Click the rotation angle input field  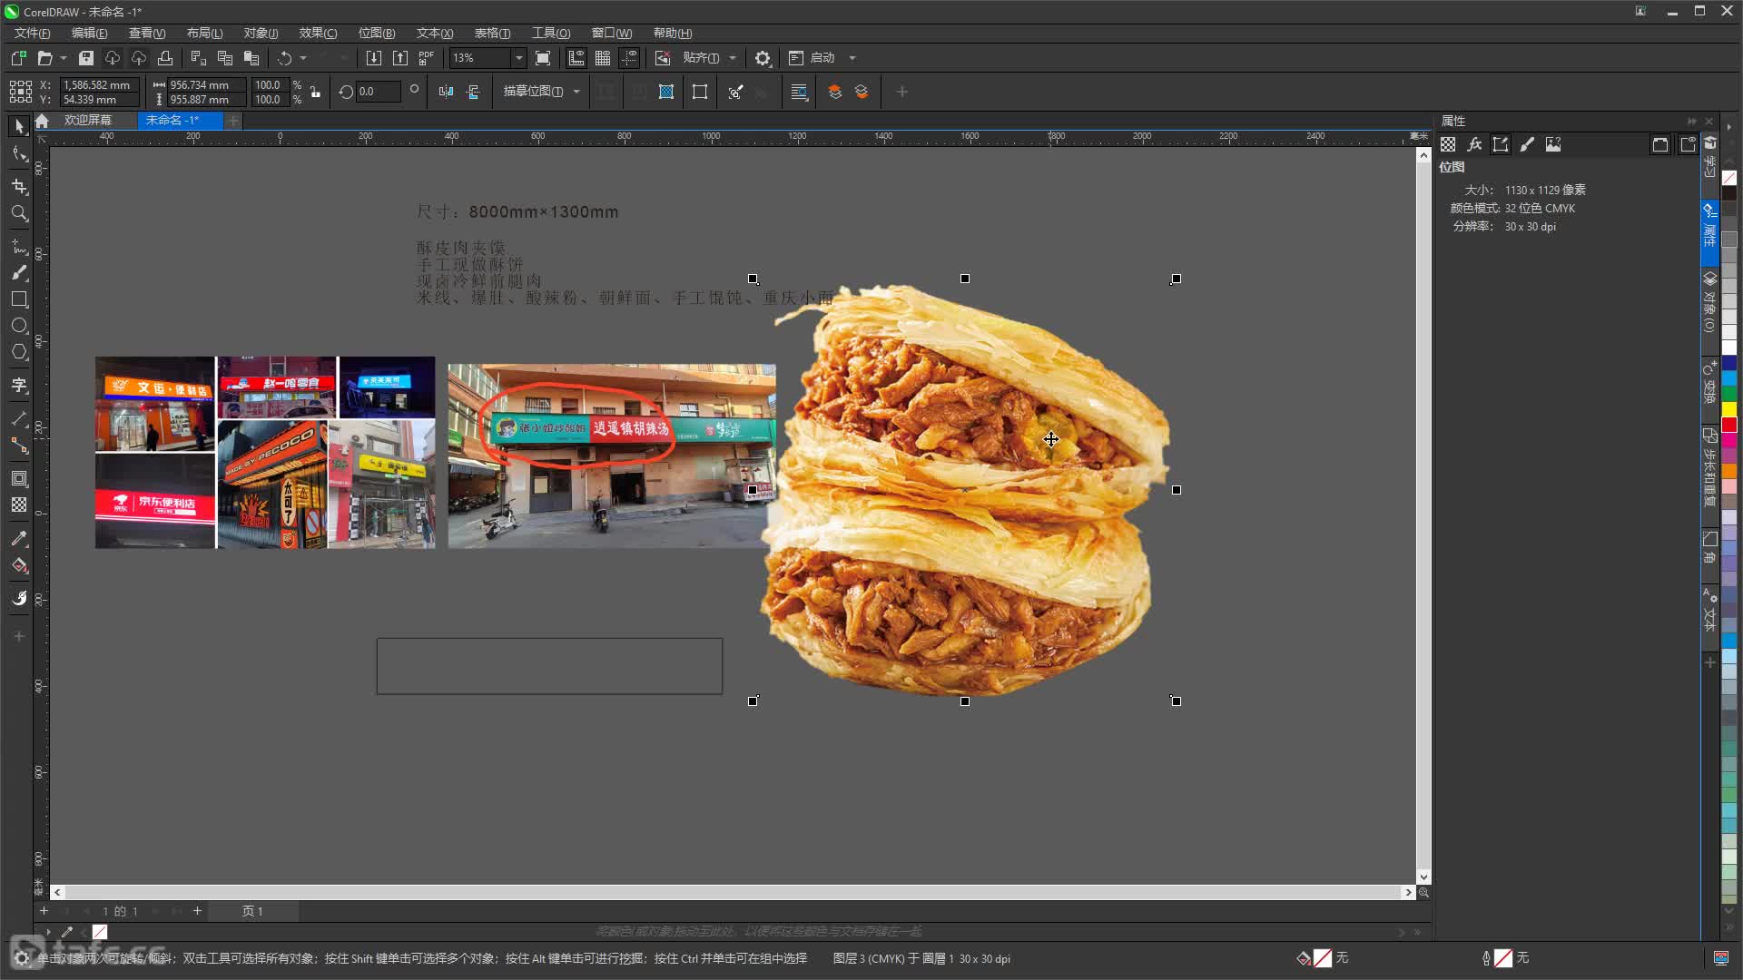click(x=378, y=92)
